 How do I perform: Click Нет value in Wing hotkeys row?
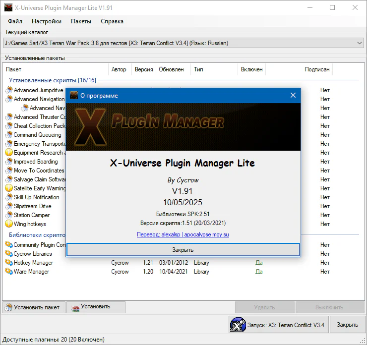(x=325, y=224)
